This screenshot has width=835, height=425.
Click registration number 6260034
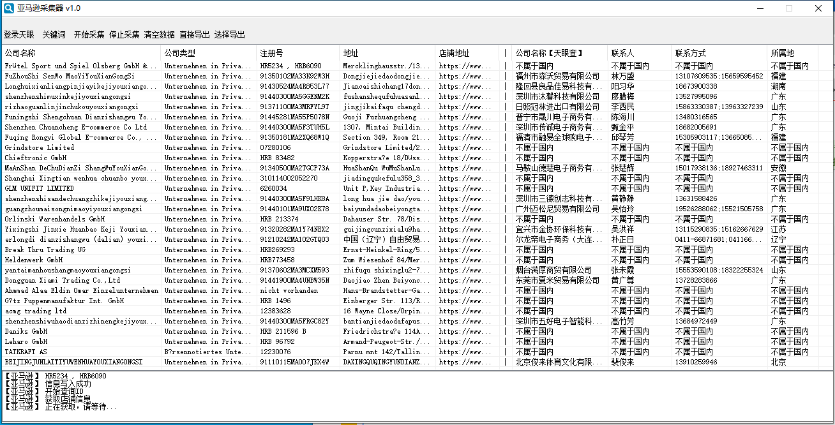[x=273, y=188]
